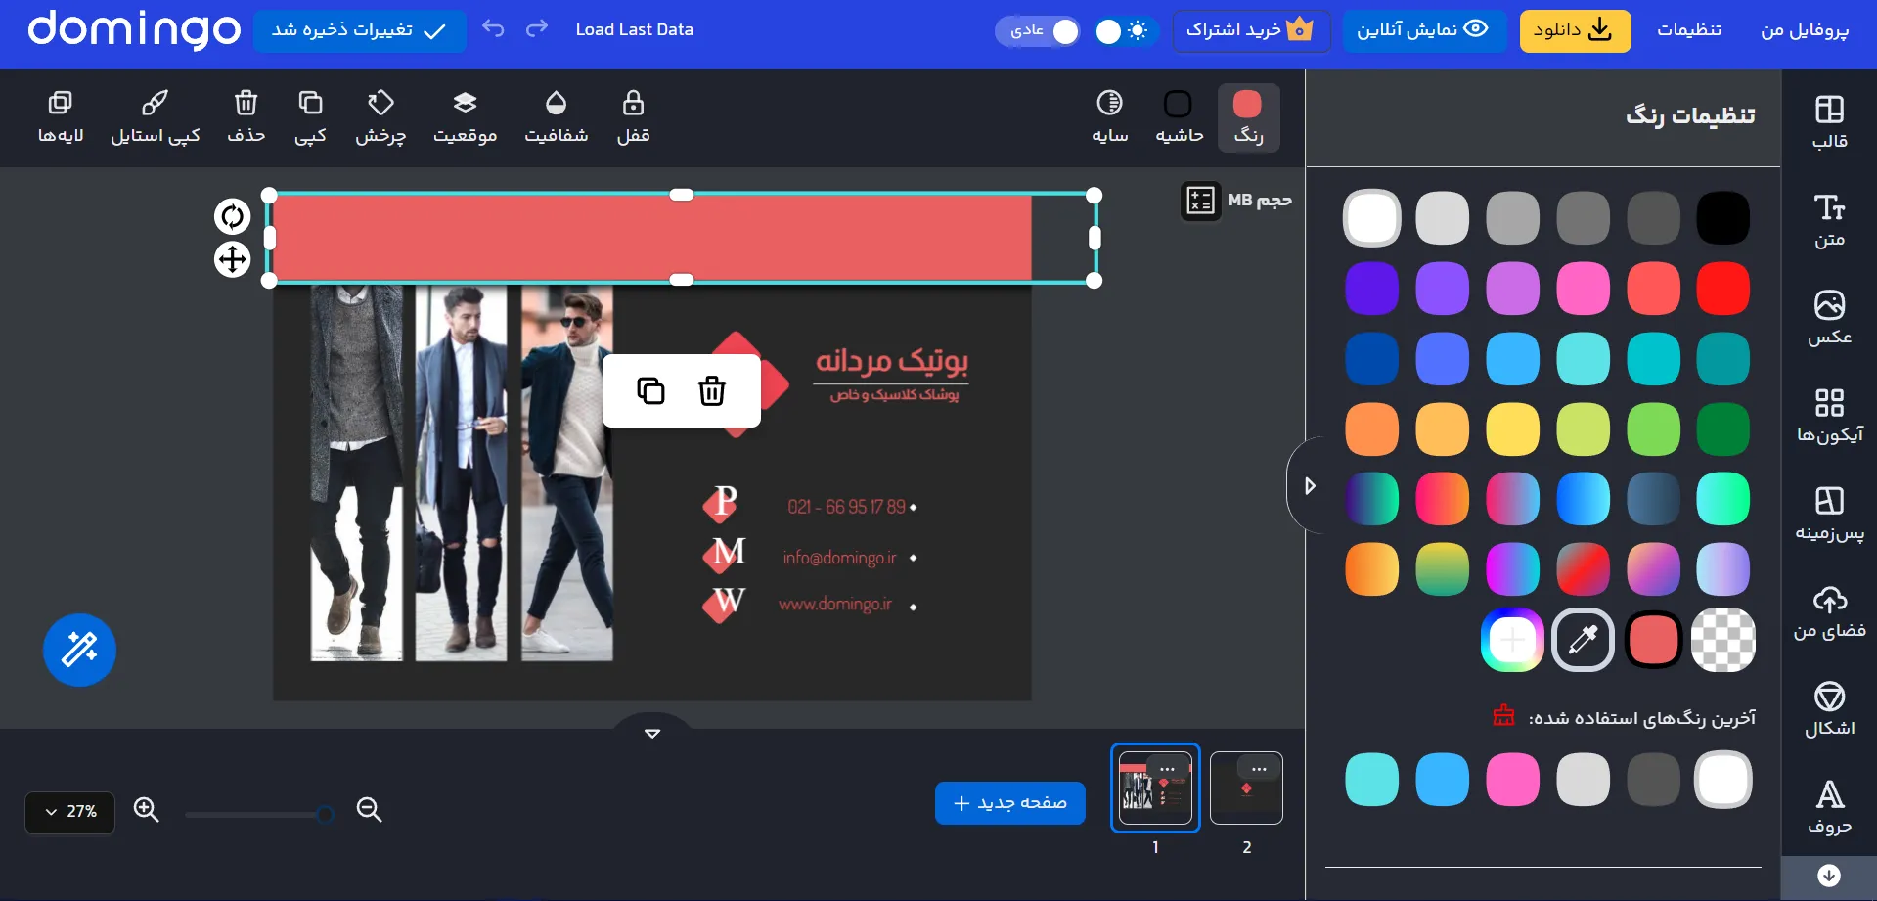
Task: Click the info@domingo.ir text on canvas
Action: (x=839, y=558)
